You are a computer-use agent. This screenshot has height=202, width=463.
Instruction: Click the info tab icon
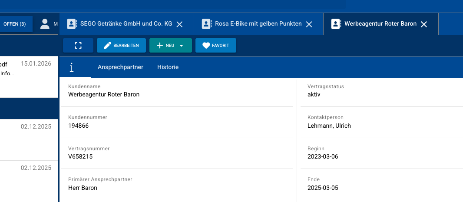click(x=72, y=67)
